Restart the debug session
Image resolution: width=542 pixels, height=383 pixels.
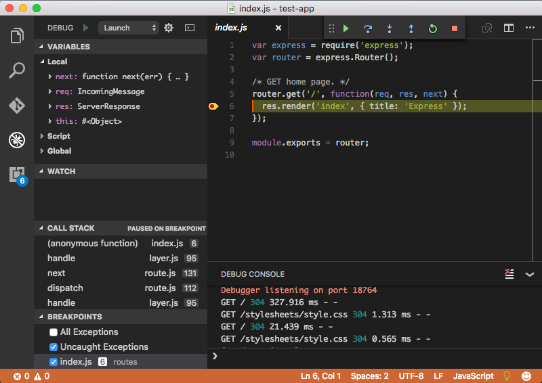click(433, 28)
